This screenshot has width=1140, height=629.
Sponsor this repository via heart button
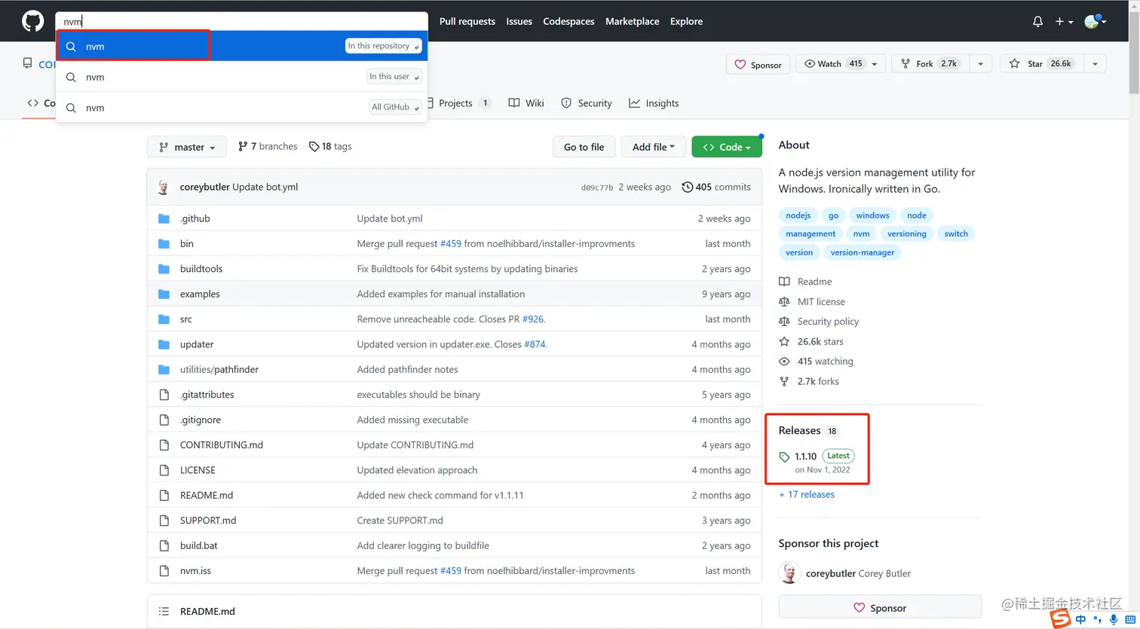[758, 65]
